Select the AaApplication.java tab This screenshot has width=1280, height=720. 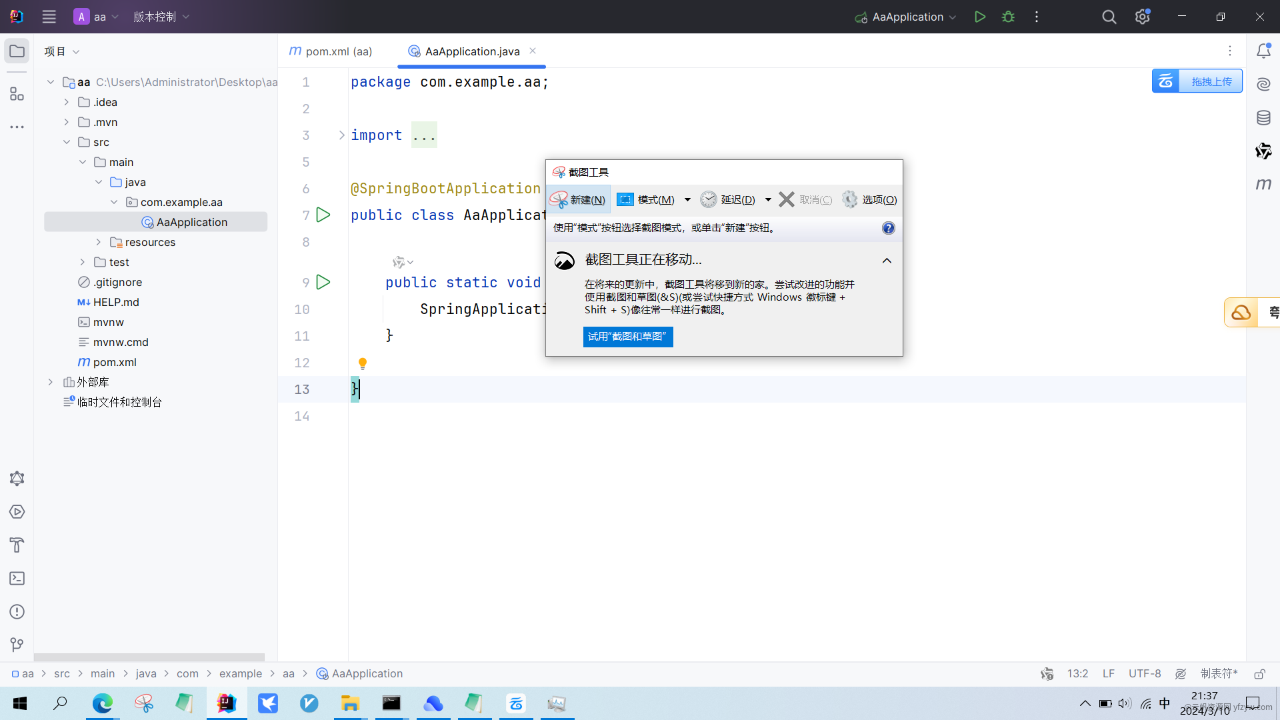(x=472, y=51)
